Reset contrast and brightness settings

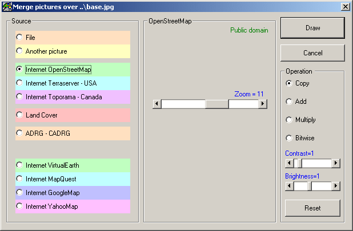312,208
